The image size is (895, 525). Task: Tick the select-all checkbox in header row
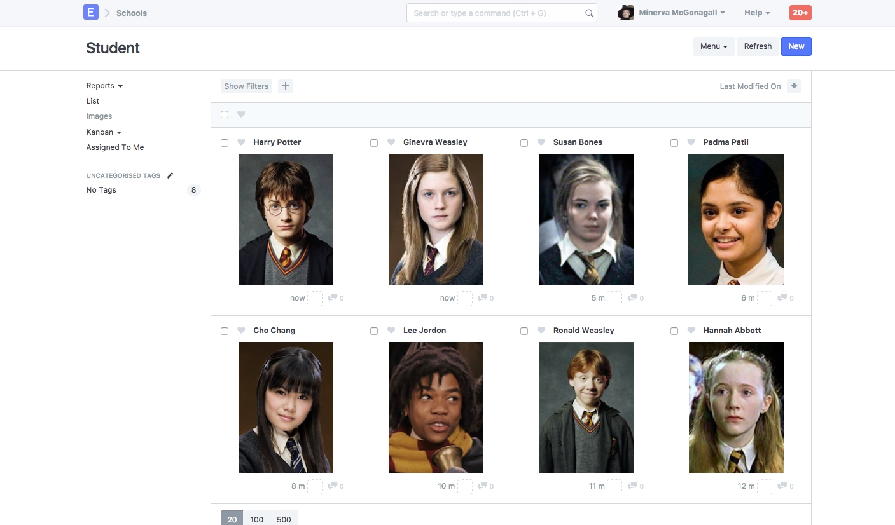[x=225, y=114]
